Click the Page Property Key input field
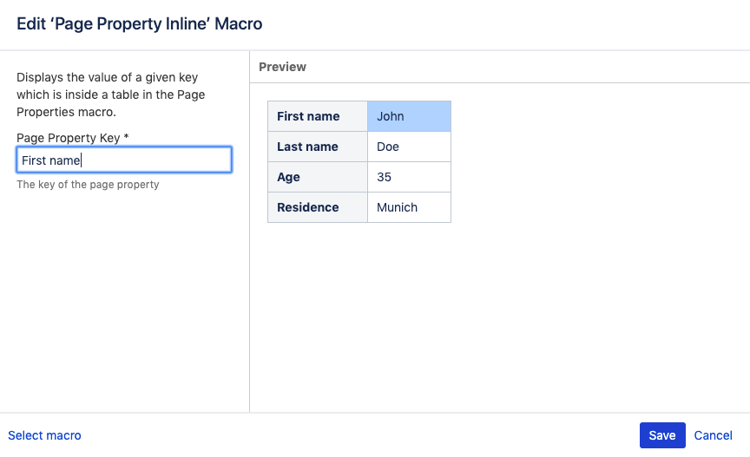The width and height of the screenshot is (750, 457). pyautogui.click(x=123, y=160)
